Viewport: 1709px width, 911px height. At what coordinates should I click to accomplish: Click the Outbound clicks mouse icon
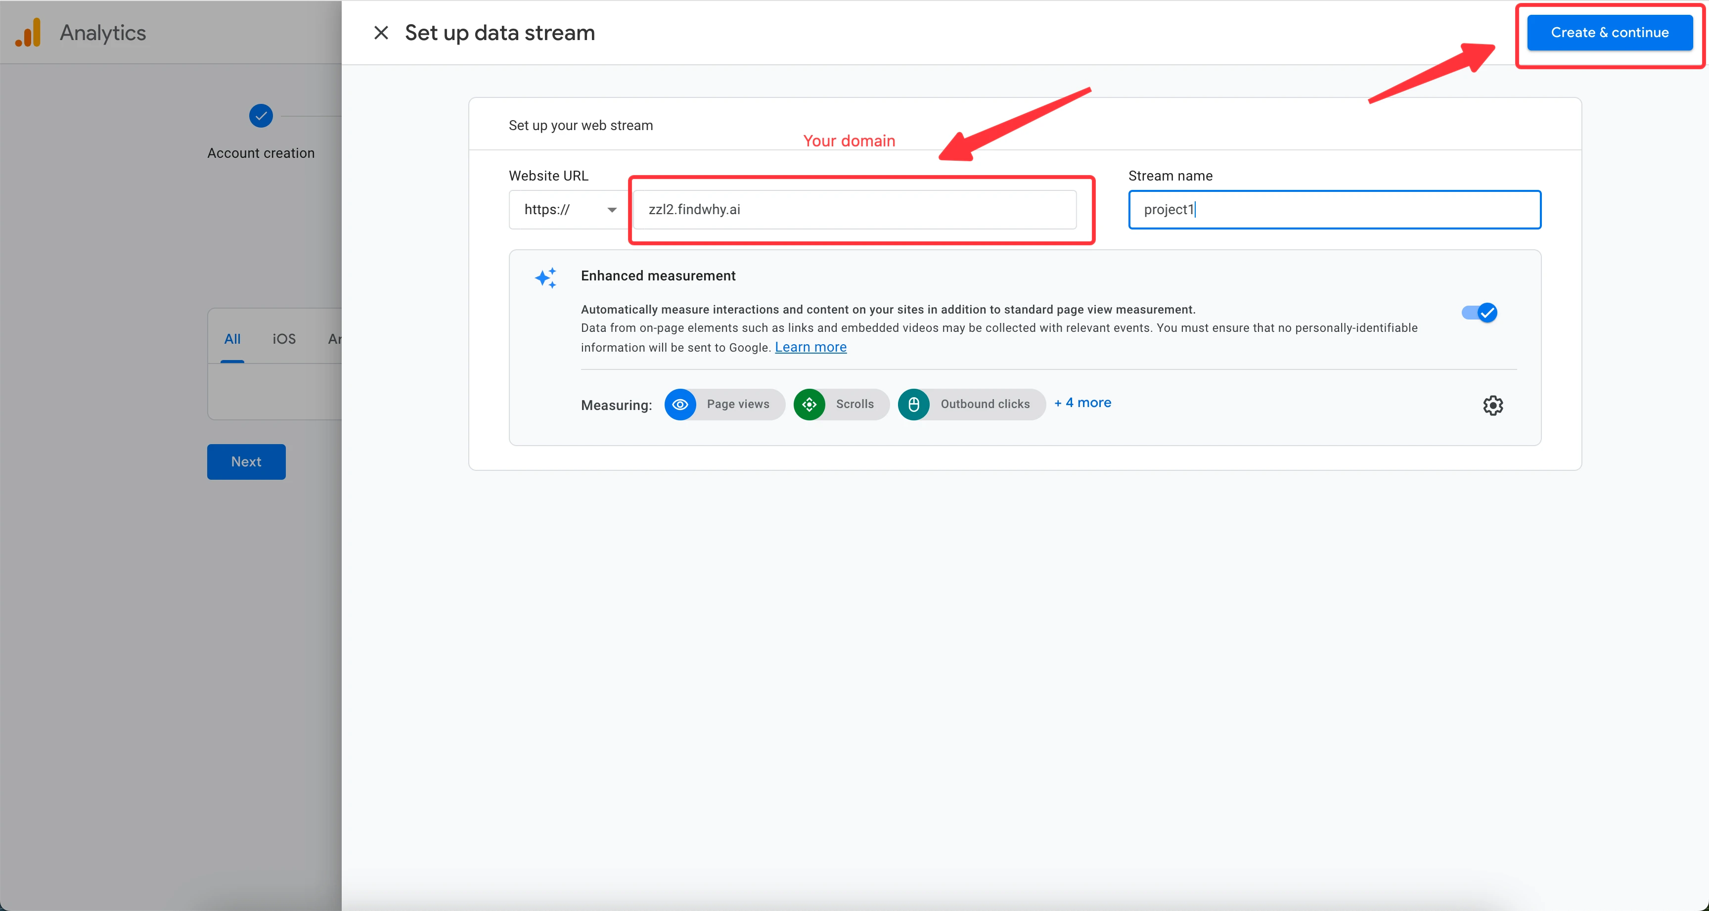[913, 404]
